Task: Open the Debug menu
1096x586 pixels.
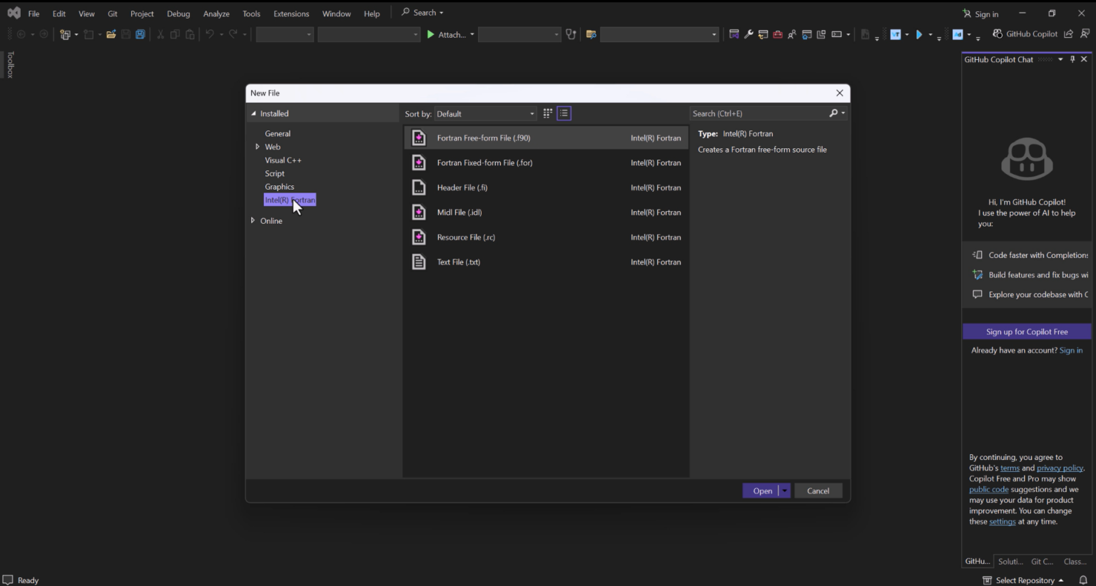Action: click(x=178, y=13)
